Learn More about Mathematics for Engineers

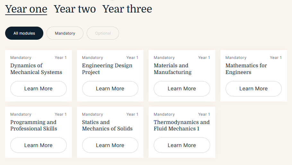click(253, 89)
